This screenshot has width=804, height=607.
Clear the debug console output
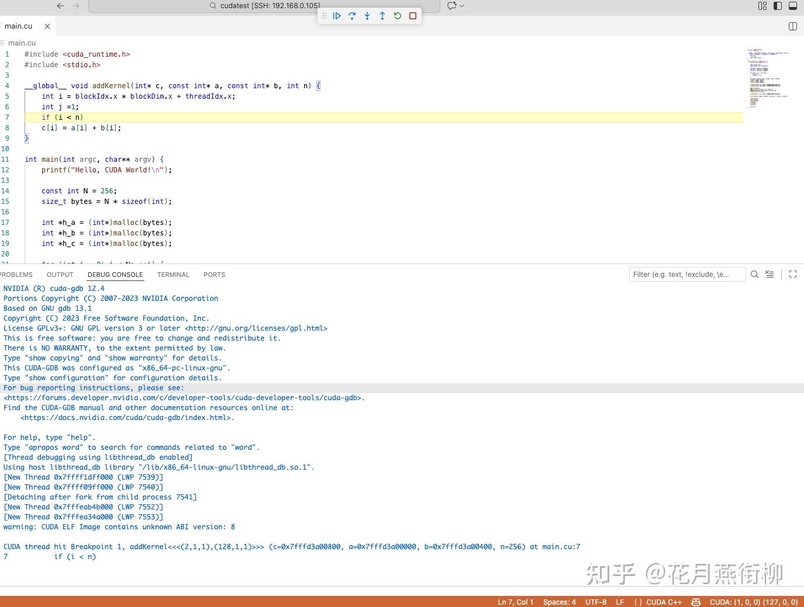(x=770, y=275)
